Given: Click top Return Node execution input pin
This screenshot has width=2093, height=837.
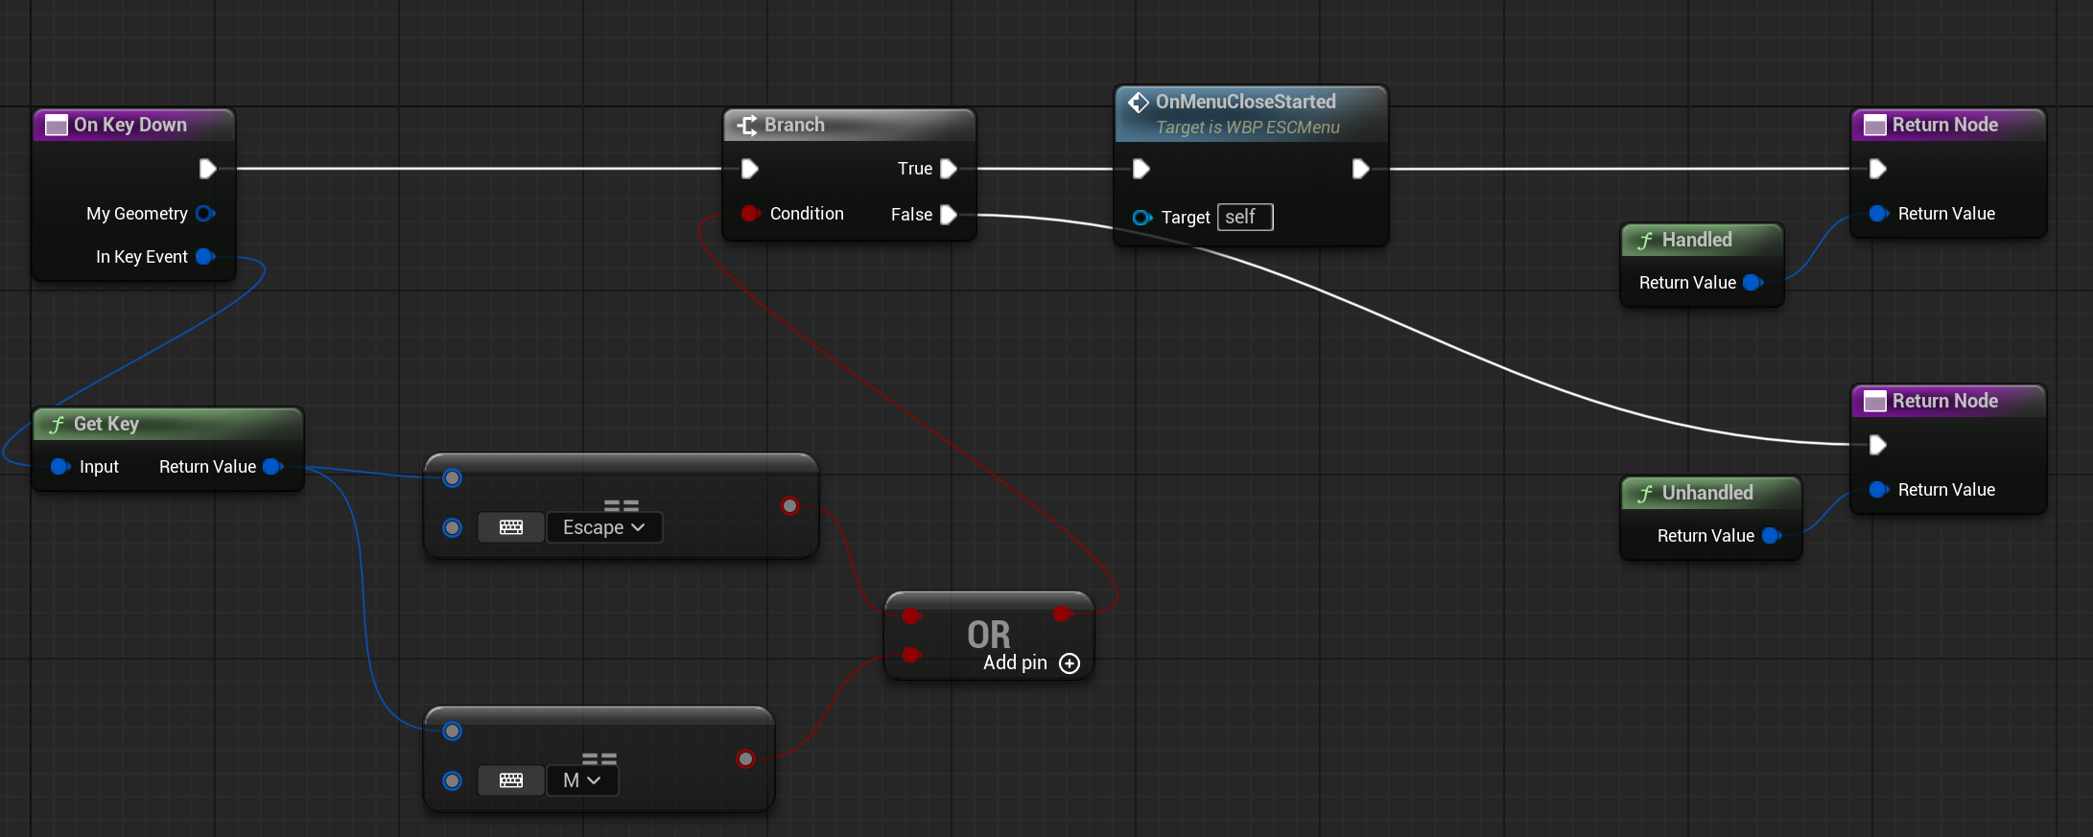Looking at the screenshot, I should coord(1878,169).
